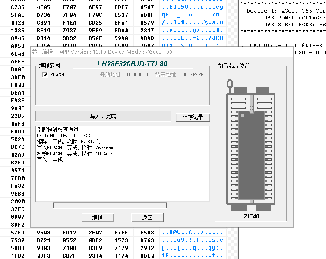The height and width of the screenshot is (259, 326).
Task: Click the LH28F320BJD-TTL80 chip name field
Action: pyautogui.click(x=132, y=64)
